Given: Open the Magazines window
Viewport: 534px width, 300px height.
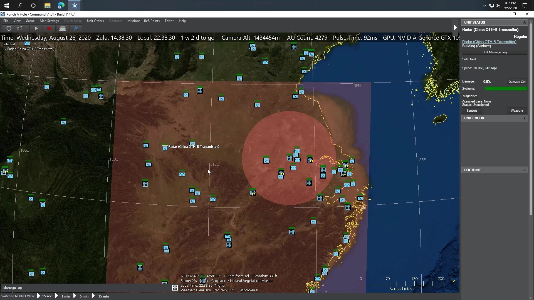Looking at the screenshot, I should [x=470, y=96].
